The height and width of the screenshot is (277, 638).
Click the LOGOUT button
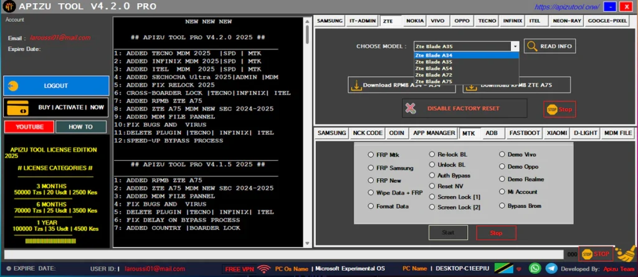click(x=56, y=86)
